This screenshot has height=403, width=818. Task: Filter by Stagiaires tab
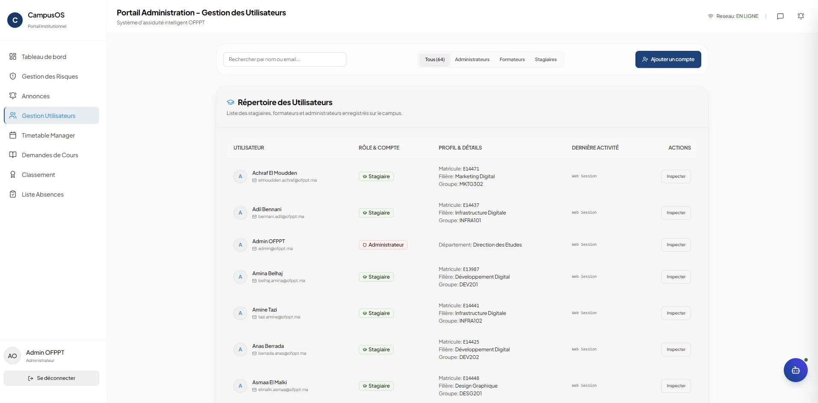(546, 59)
